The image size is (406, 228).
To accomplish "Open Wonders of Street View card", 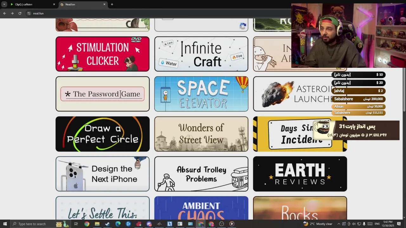I will [x=201, y=134].
